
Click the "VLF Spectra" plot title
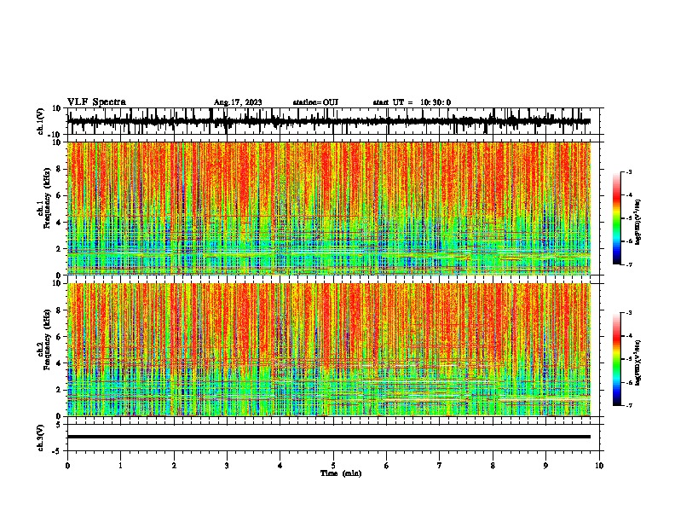[x=96, y=102]
